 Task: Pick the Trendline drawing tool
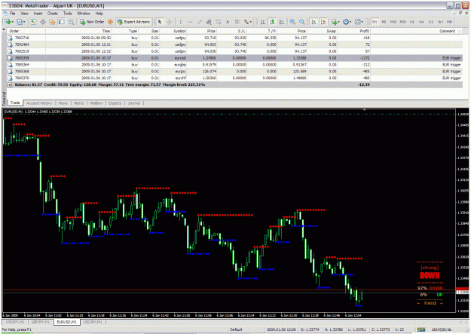[x=200, y=22]
